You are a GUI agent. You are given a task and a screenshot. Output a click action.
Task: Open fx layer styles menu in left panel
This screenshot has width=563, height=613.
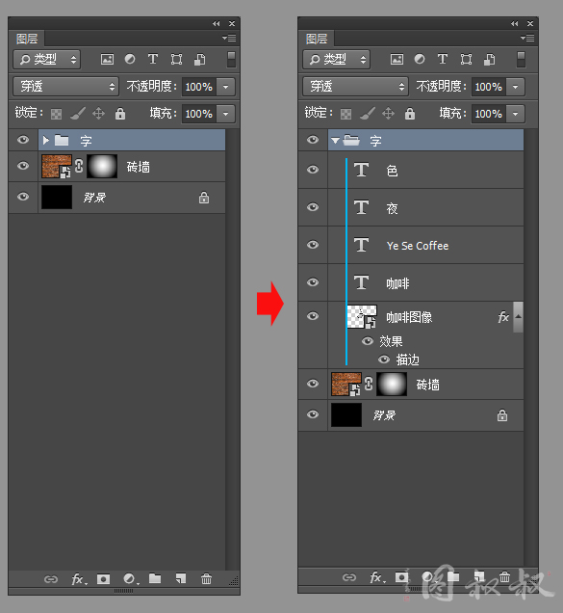click(79, 578)
